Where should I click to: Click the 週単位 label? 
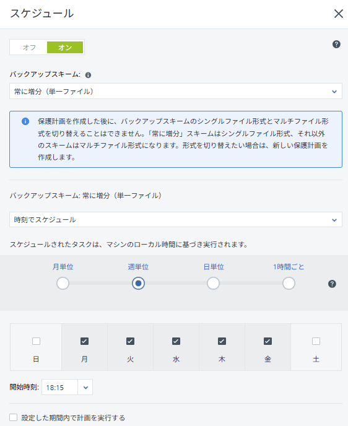tap(138, 267)
